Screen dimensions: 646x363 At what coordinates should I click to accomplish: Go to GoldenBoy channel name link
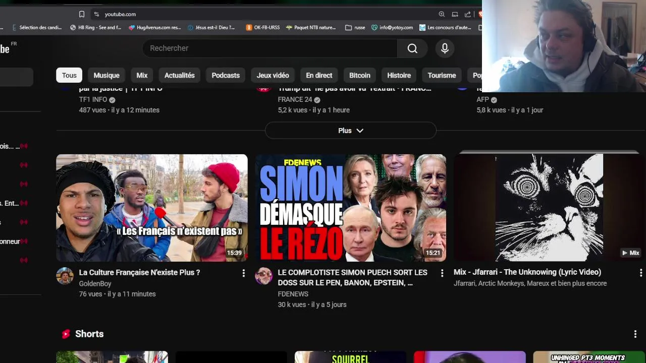(95, 284)
